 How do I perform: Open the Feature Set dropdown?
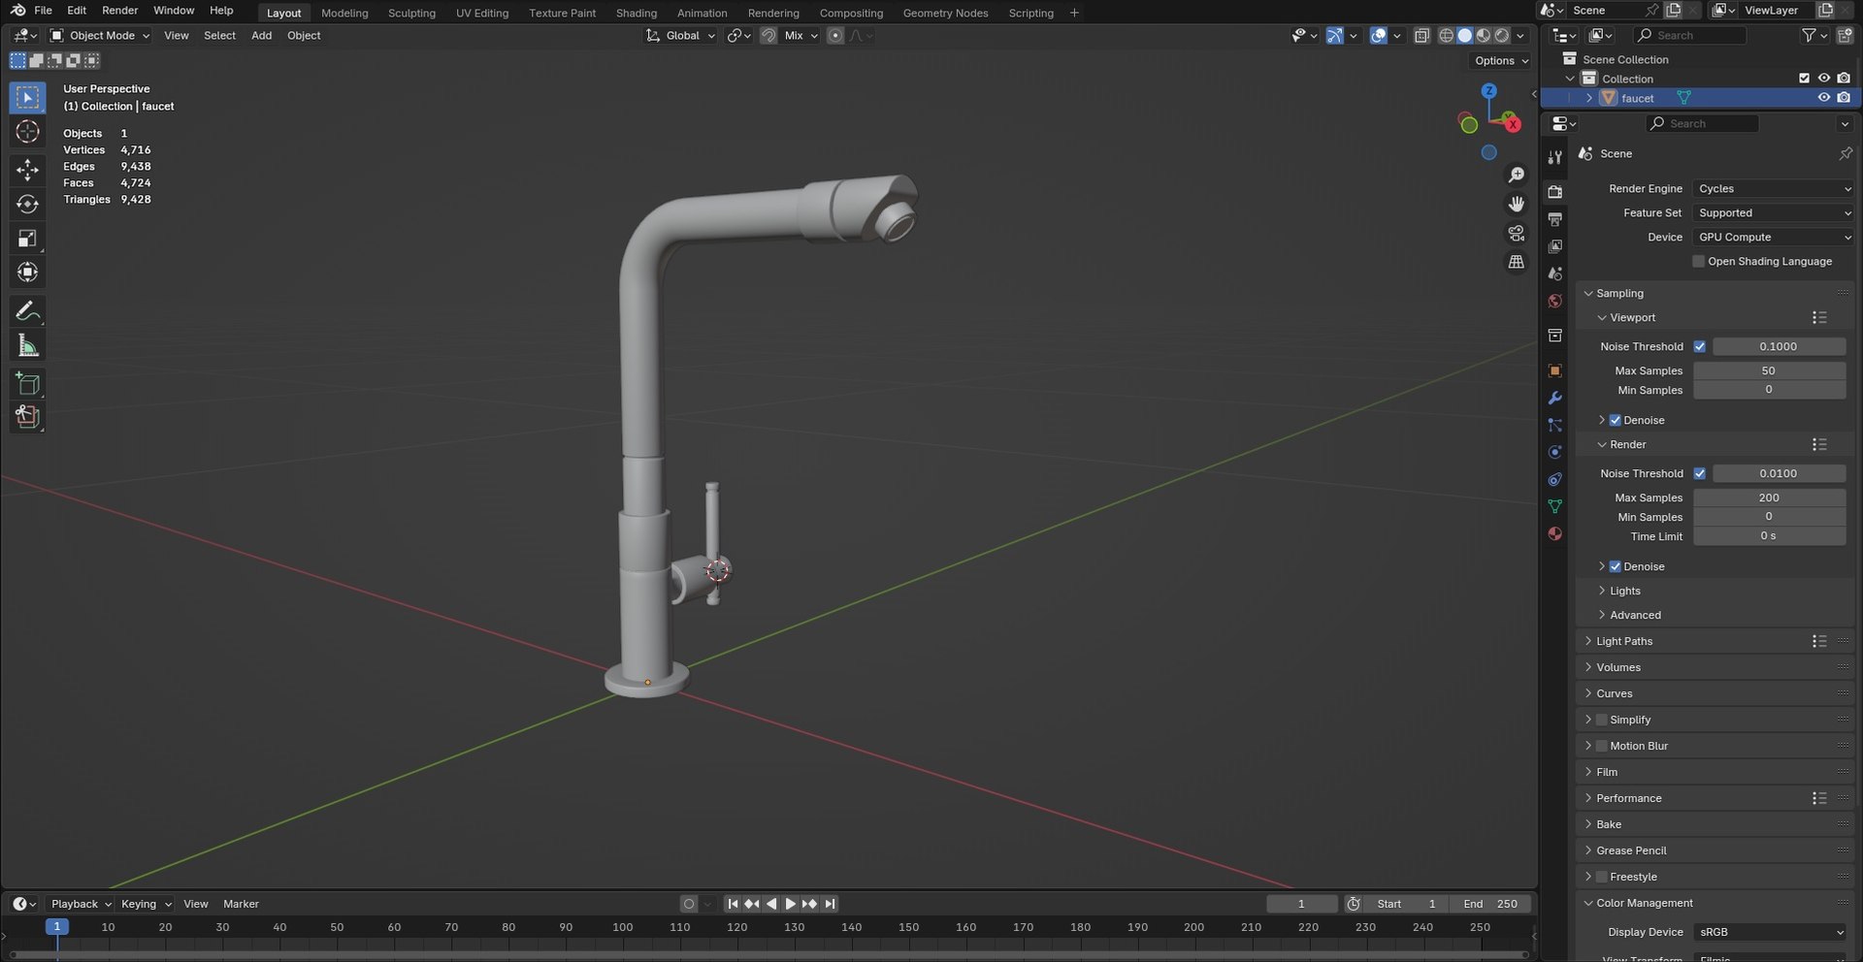tap(1774, 212)
